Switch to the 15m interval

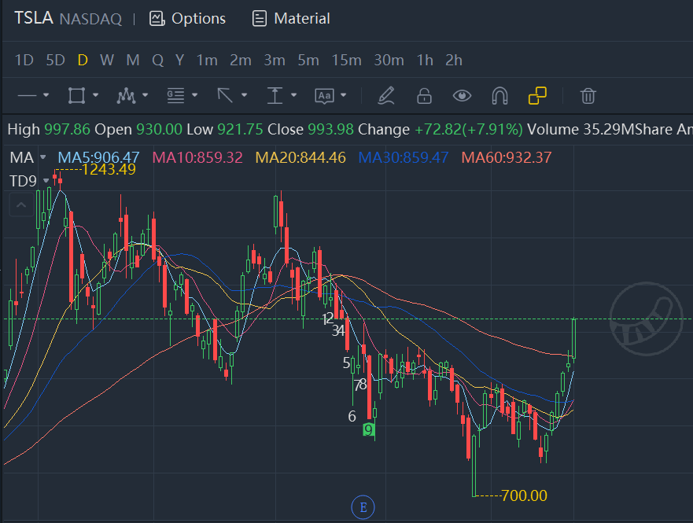pyautogui.click(x=346, y=60)
